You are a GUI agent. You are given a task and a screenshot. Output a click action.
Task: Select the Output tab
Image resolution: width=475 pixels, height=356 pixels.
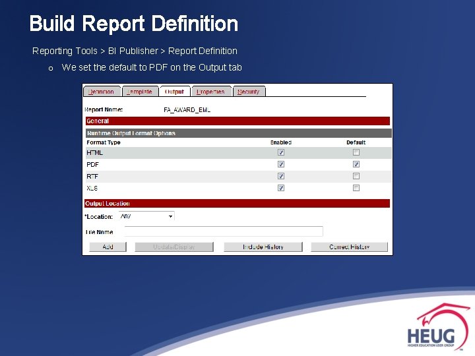[174, 92]
